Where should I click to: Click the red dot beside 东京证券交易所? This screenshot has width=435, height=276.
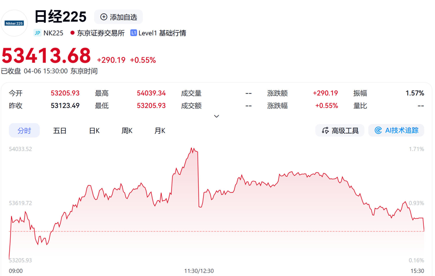72,33
